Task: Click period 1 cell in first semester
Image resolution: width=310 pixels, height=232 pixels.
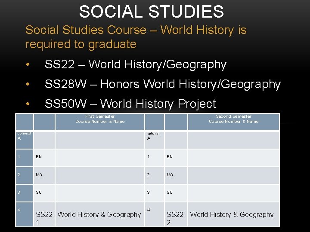Action: point(24,158)
